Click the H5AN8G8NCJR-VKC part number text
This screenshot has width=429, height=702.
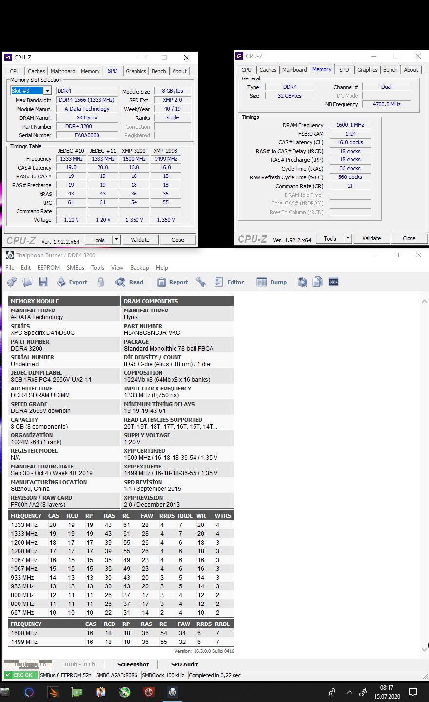152,333
